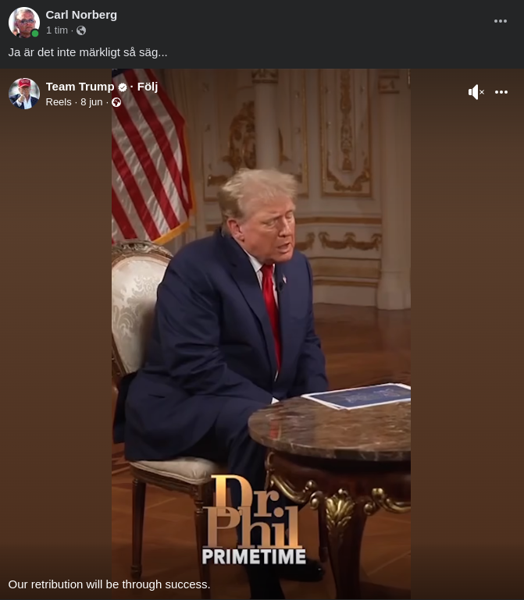Open the post options three-dot menu at top
The width and height of the screenshot is (524, 600).
[x=501, y=21]
